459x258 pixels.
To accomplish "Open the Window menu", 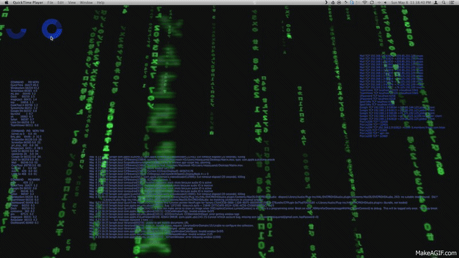I will (x=87, y=3).
